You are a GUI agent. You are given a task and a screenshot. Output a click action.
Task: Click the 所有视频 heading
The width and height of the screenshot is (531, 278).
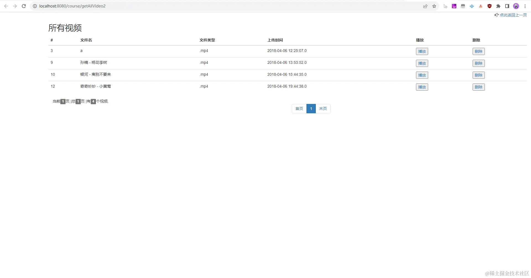pos(65,28)
